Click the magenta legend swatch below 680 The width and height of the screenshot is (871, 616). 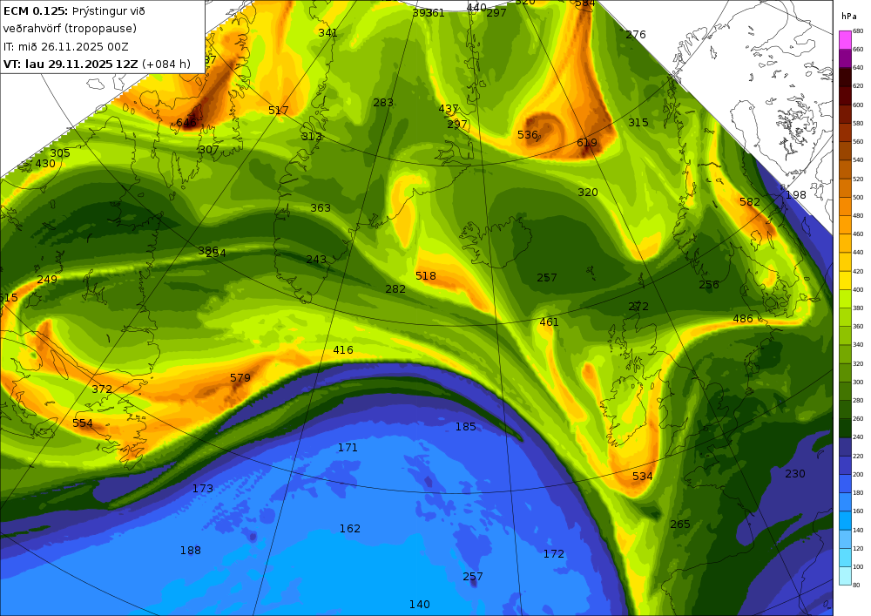pos(845,40)
